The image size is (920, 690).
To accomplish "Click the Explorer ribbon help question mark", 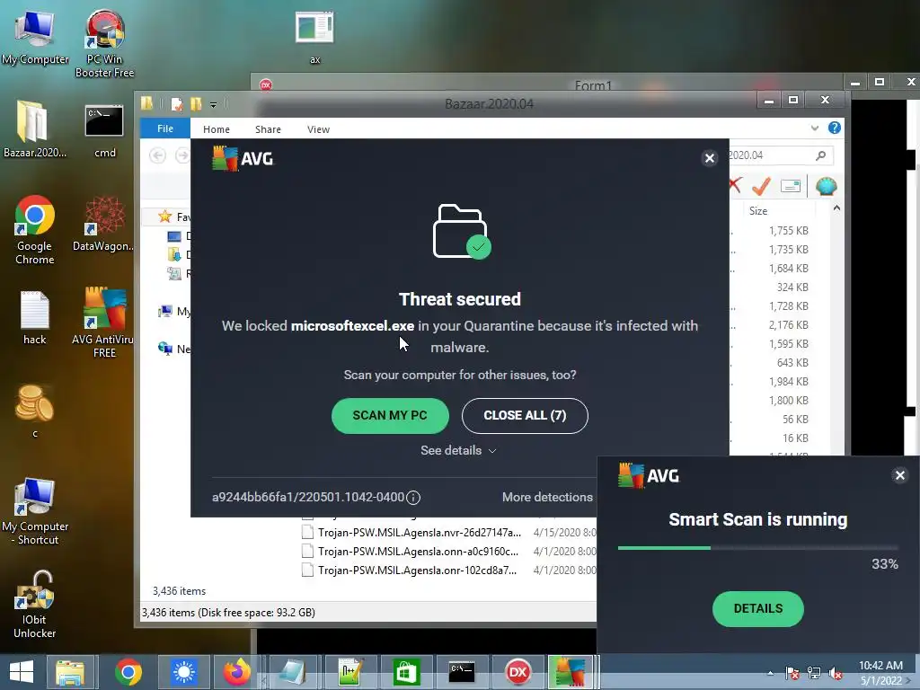I will 835,128.
